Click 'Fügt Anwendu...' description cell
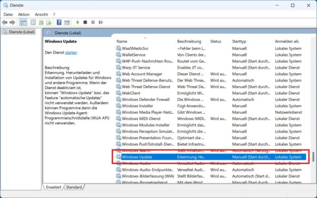317x198 pixels. click(191, 106)
